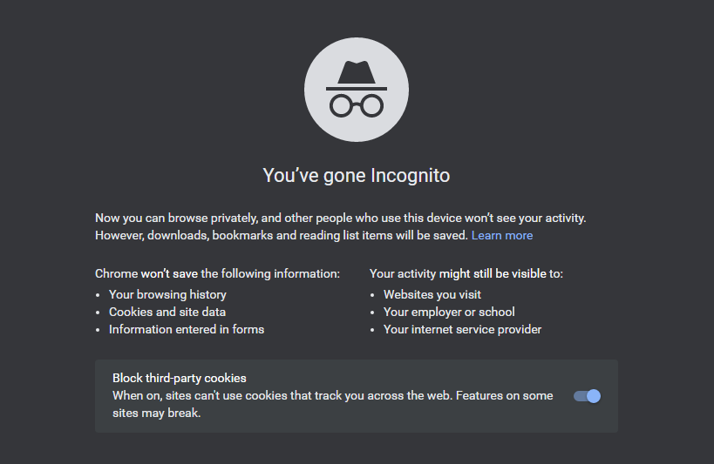Image resolution: width=714 pixels, height=464 pixels.
Task: Click "Information entered in forms" bullet text
Action: pyautogui.click(x=187, y=329)
